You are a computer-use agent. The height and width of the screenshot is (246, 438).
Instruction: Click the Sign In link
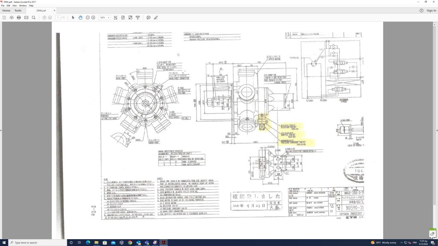click(x=431, y=10)
